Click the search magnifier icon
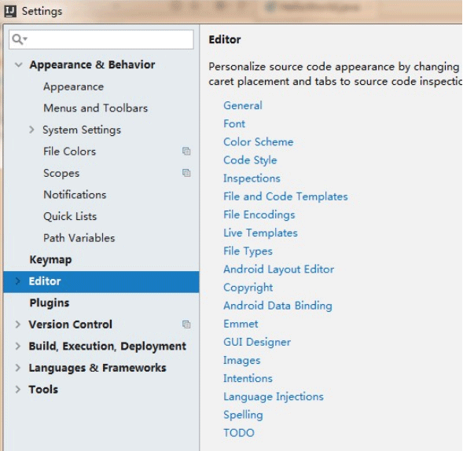 18,39
